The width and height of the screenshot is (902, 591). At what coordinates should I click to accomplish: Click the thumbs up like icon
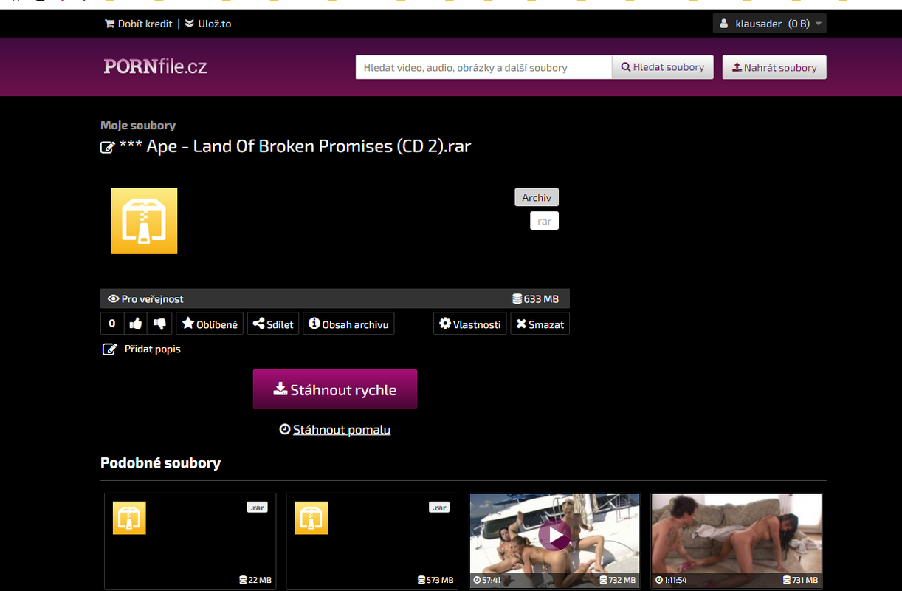[136, 324]
